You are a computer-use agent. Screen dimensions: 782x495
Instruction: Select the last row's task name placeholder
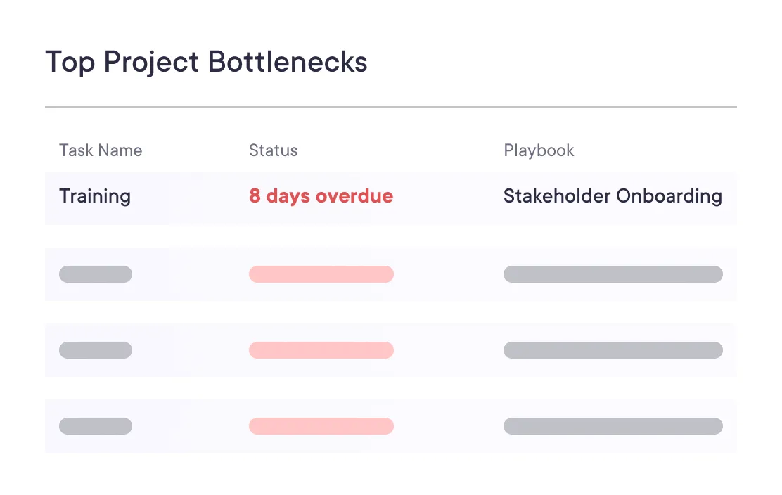tap(96, 426)
